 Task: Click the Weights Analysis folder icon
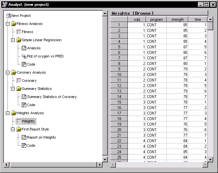(x=14, y=113)
